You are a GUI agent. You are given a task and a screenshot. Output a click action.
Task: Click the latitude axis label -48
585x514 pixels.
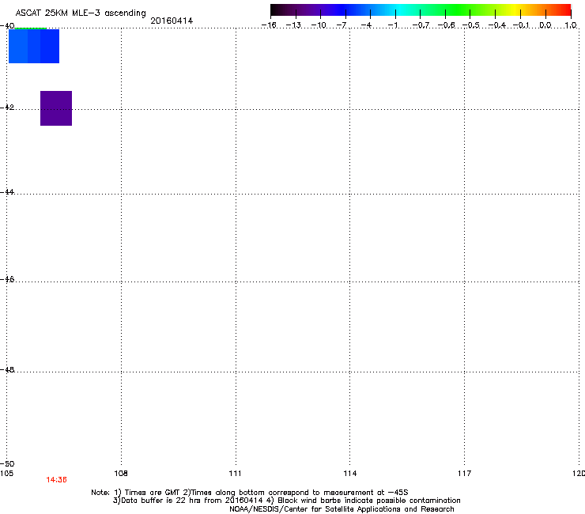(x=7, y=369)
